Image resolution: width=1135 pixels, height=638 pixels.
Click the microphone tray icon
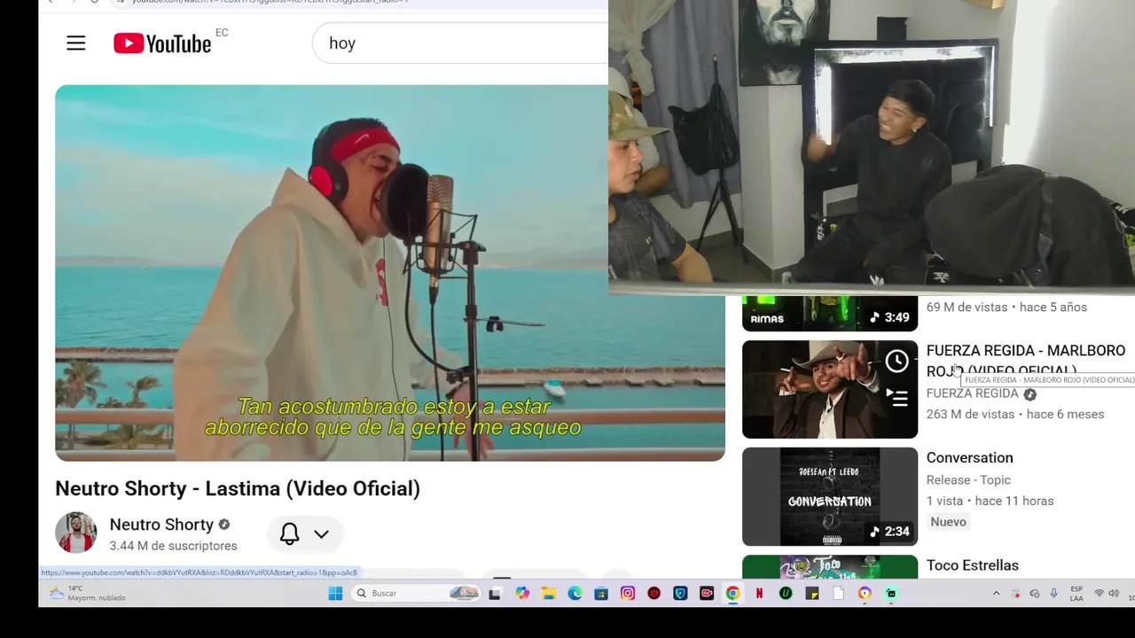point(1053,594)
